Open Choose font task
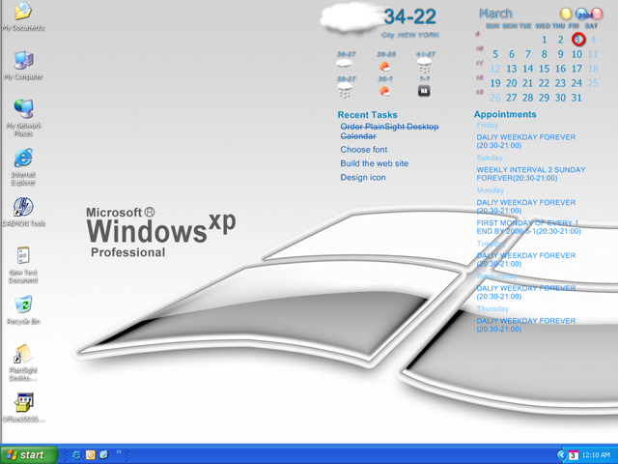The image size is (618, 464). (364, 150)
